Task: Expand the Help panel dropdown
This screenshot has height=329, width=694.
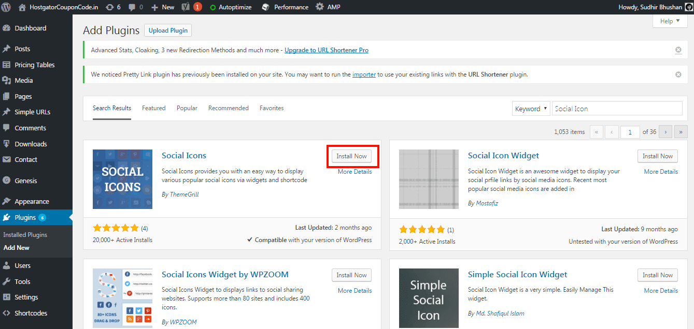Action: click(x=670, y=21)
